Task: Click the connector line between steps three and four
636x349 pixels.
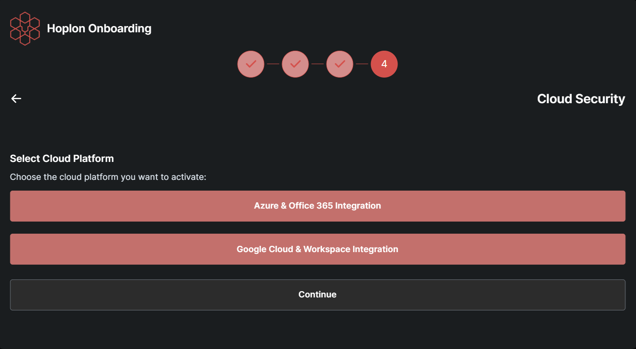Action: pyautogui.click(x=362, y=64)
